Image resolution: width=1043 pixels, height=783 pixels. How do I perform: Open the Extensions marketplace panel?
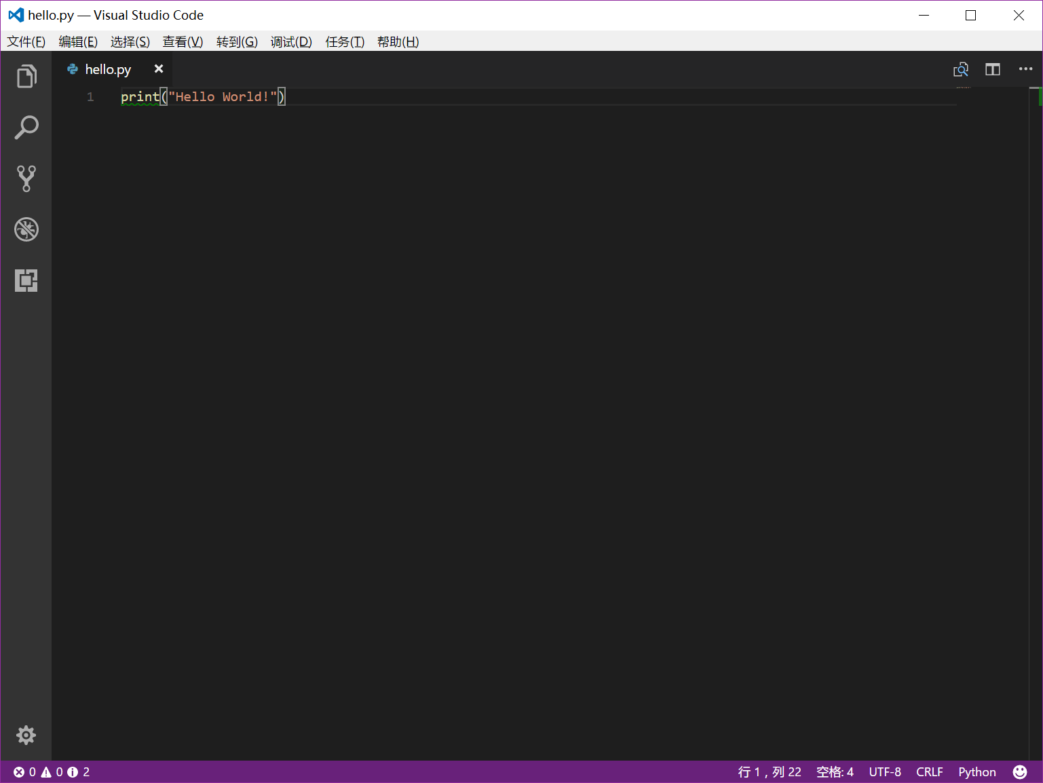(x=26, y=280)
